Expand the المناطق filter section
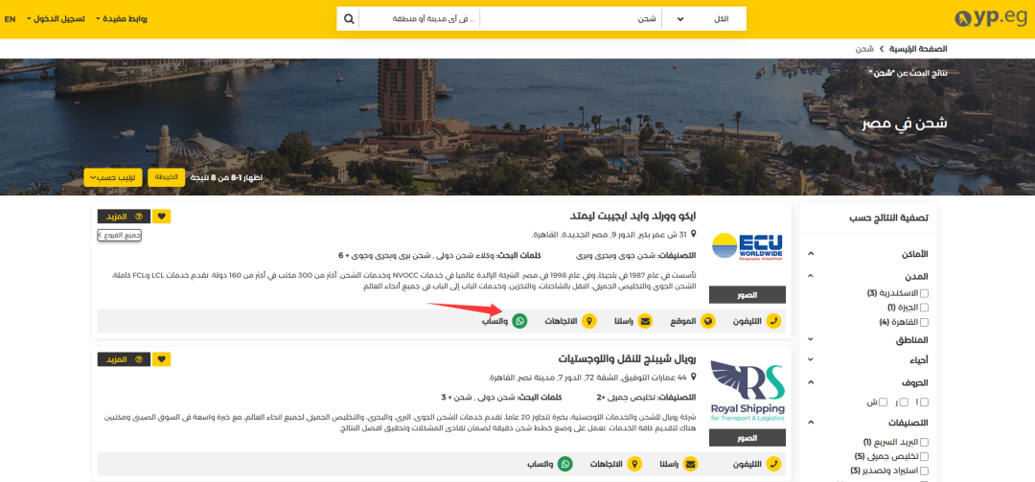 (x=812, y=339)
